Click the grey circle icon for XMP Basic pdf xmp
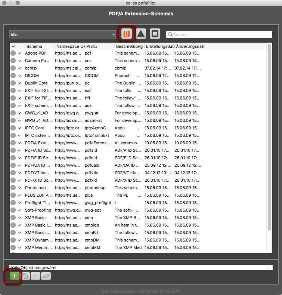The image size is (282, 295). [x=13, y=218]
